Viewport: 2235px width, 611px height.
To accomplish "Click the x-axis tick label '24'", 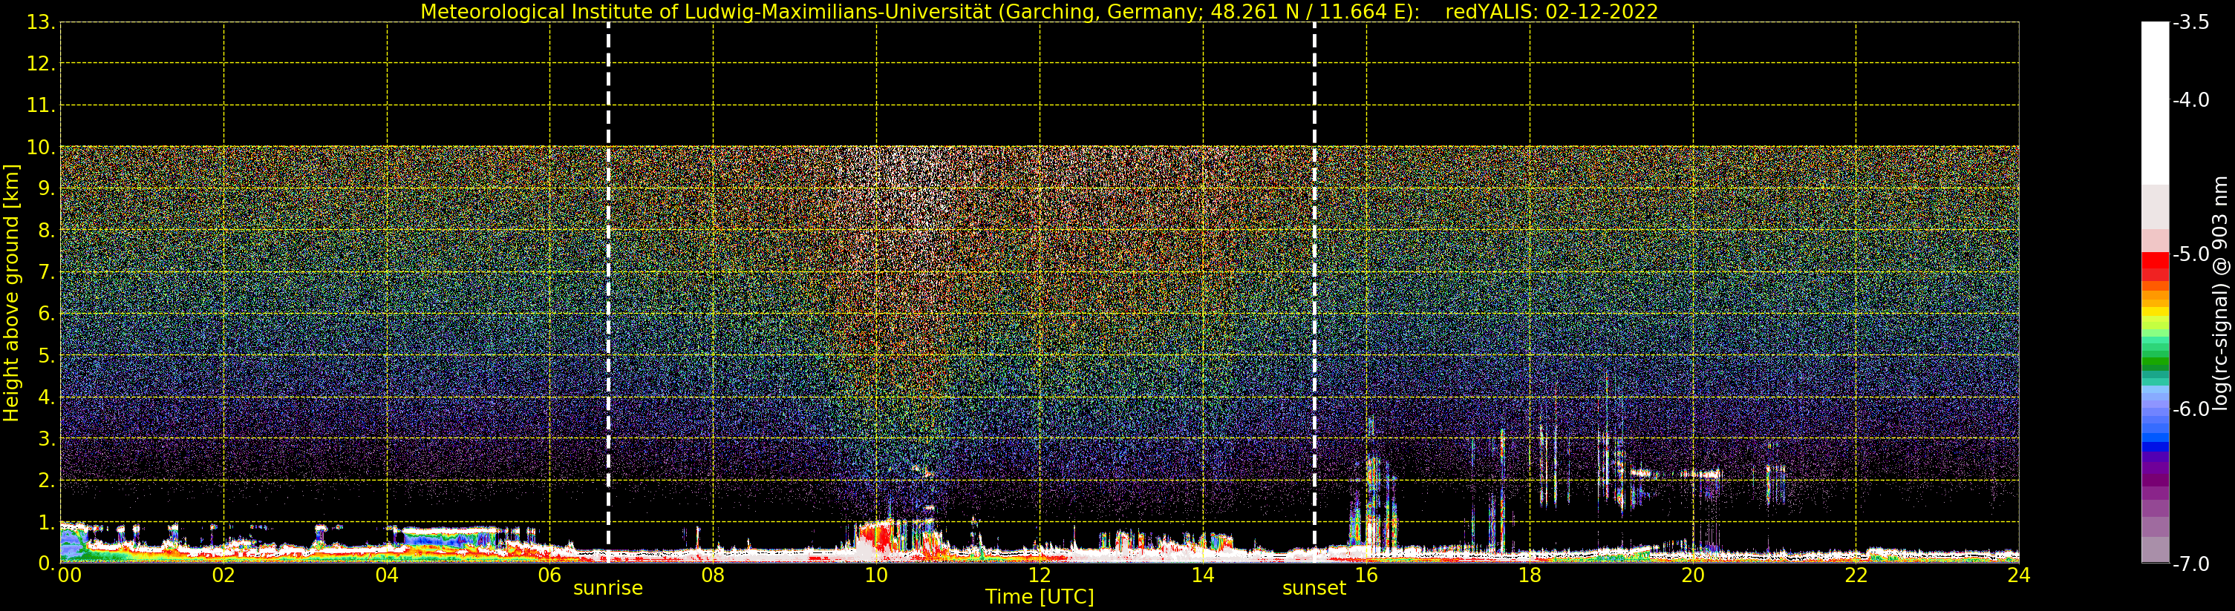I will tap(2019, 575).
